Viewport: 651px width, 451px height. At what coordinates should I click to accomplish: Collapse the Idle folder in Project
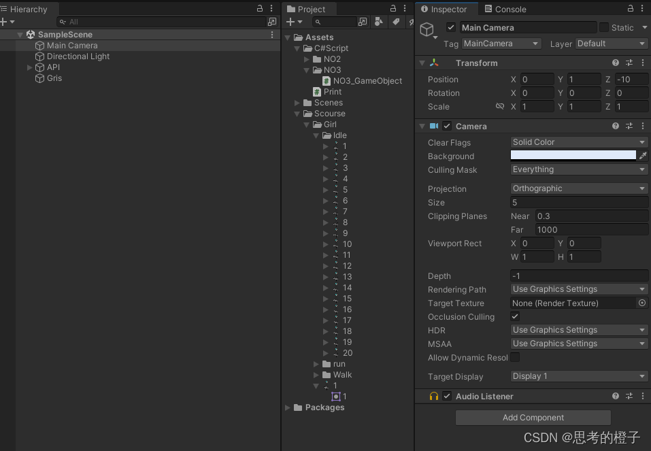[316, 135]
